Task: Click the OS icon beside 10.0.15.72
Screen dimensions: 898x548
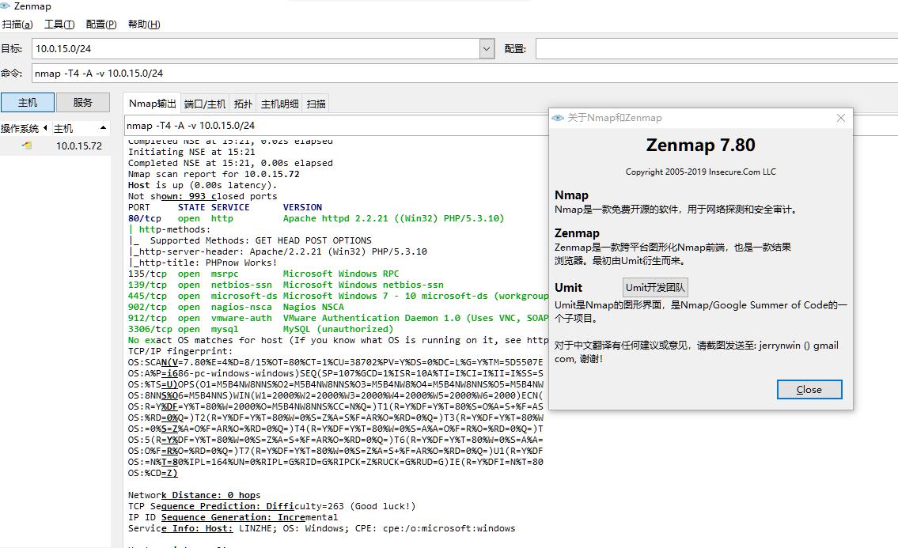Action: [x=26, y=146]
